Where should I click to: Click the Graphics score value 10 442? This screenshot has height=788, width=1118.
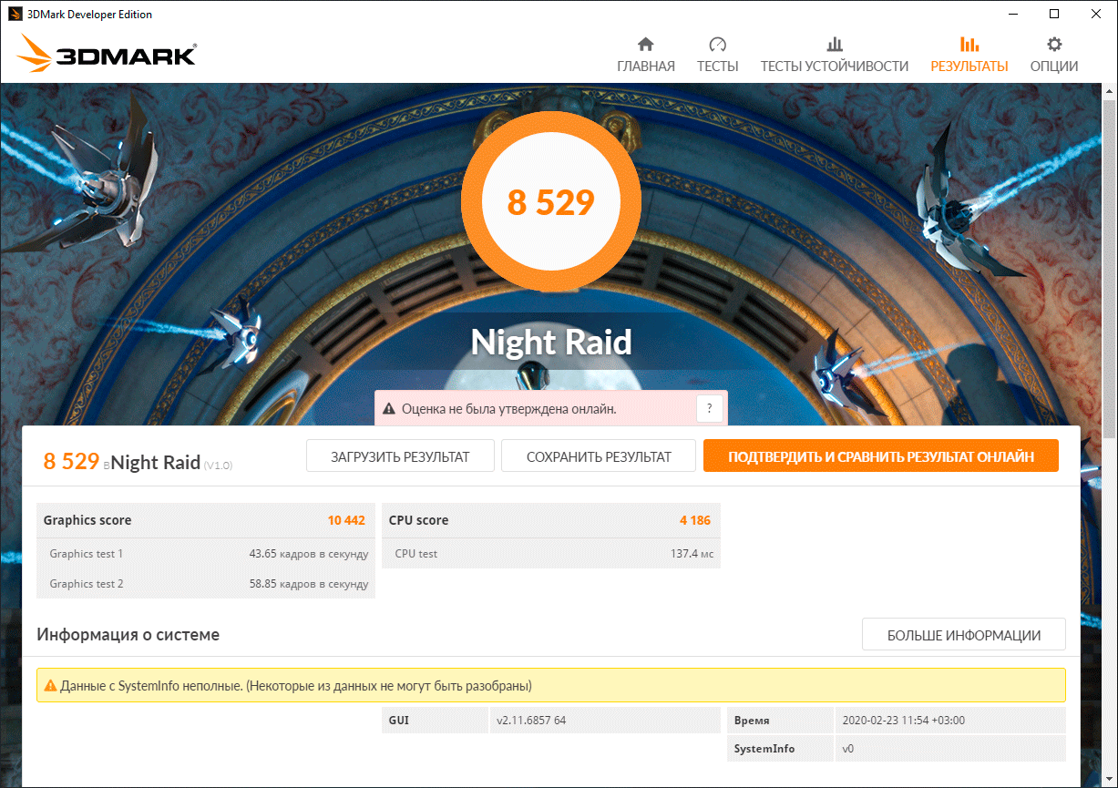pos(346,520)
